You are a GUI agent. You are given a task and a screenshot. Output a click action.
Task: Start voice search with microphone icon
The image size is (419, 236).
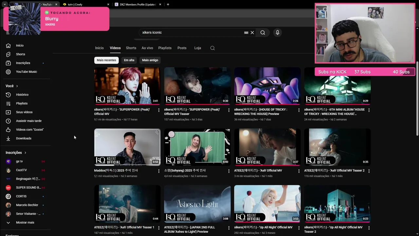pos(277,32)
